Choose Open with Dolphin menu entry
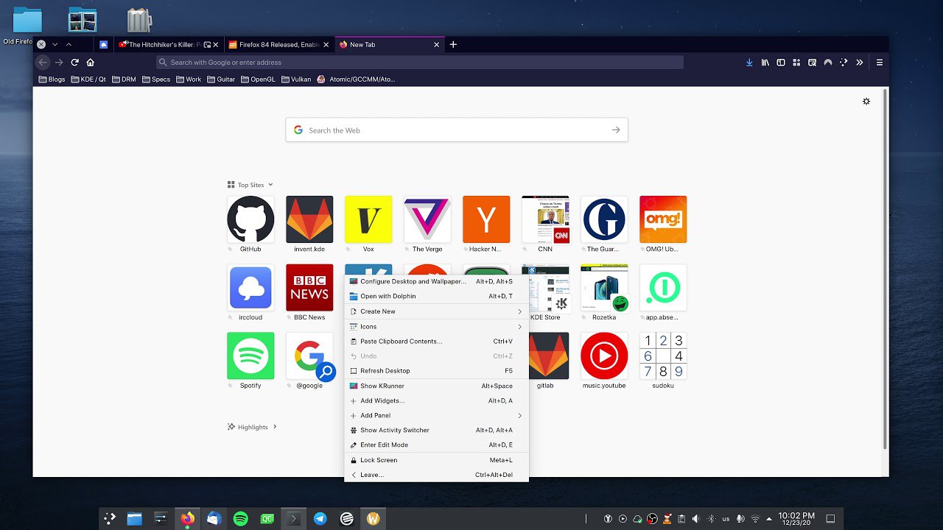 coord(436,296)
